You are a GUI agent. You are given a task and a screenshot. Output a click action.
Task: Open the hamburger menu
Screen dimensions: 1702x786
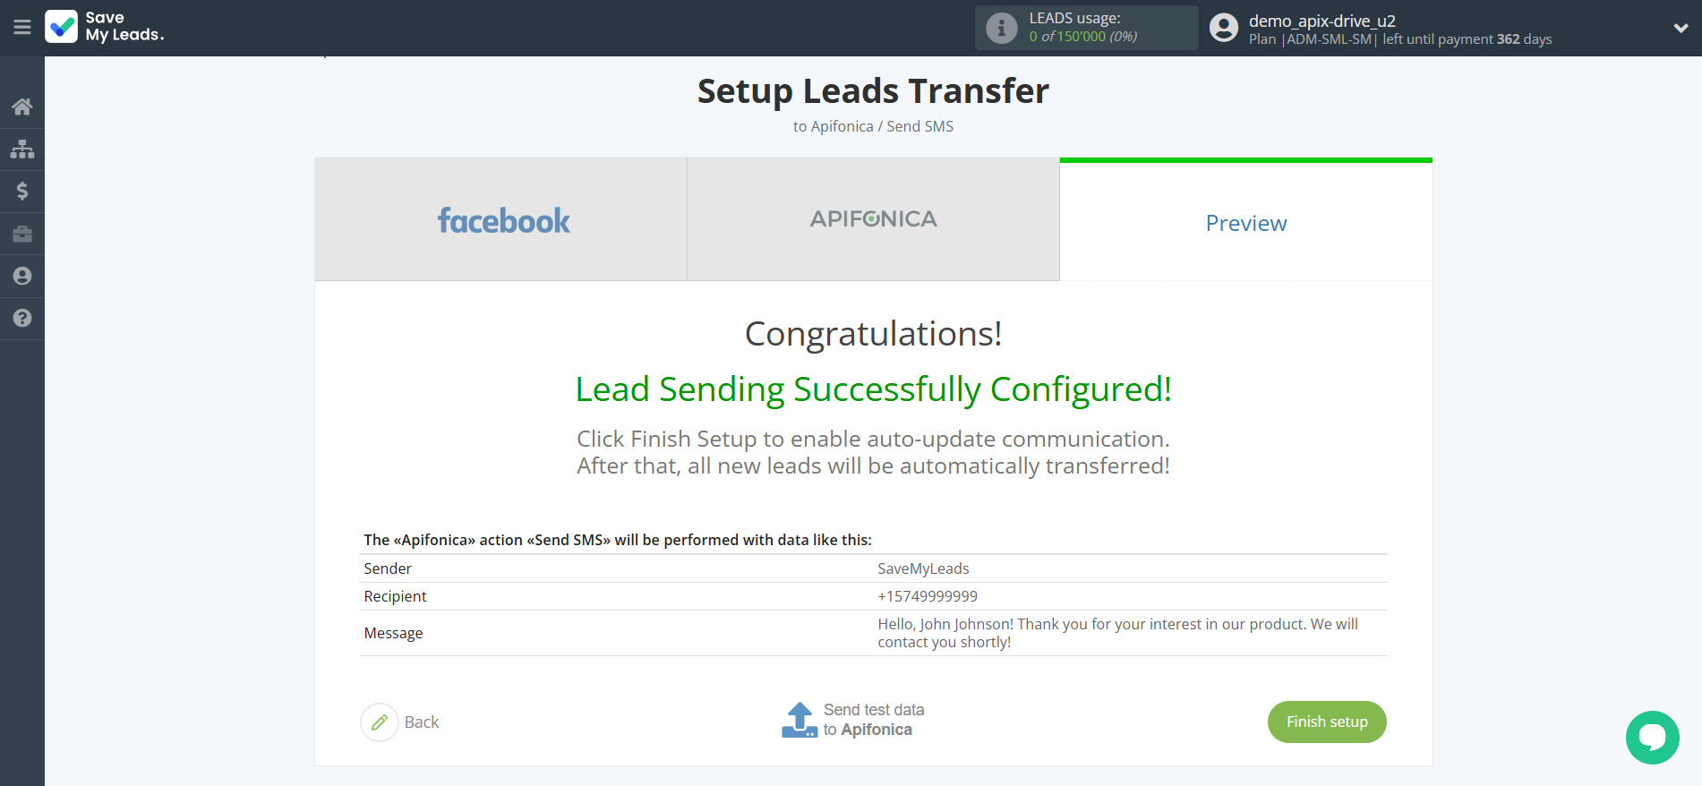click(x=22, y=28)
